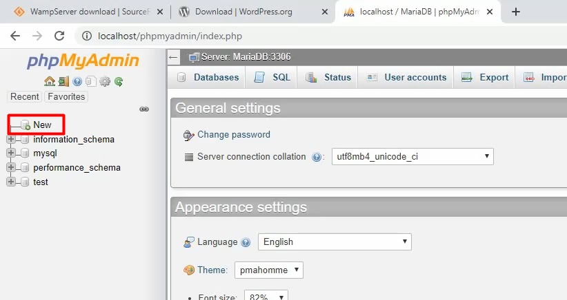
Task: Click the forward navigation arrow
Action: click(x=37, y=36)
